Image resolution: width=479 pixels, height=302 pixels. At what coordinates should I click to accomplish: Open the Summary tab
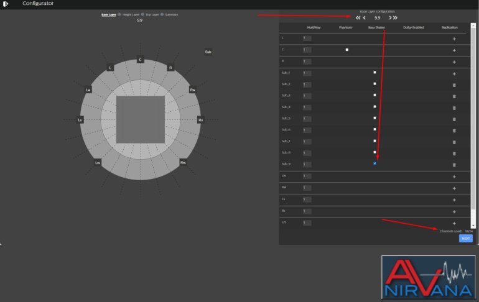coord(171,14)
